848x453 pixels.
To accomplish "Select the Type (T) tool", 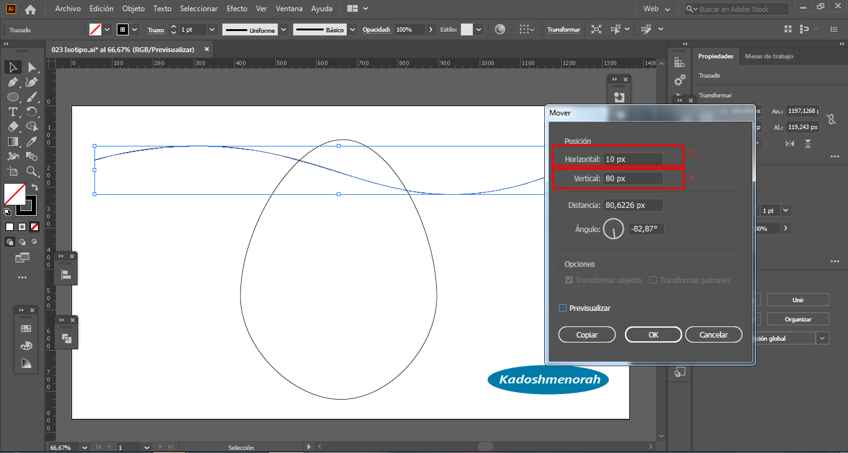I will pyautogui.click(x=12, y=112).
